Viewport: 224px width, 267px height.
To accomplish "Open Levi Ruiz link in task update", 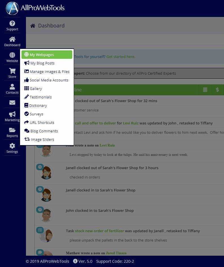I will [x=131, y=123].
